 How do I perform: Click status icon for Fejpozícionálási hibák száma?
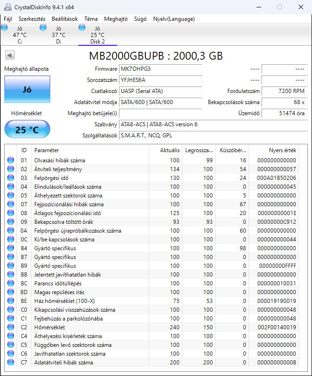pyautogui.click(x=11, y=204)
